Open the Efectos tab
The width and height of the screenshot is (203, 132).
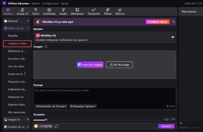120,12
